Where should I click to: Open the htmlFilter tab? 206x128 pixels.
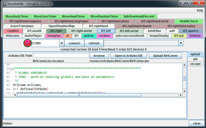(x=154, y=31)
